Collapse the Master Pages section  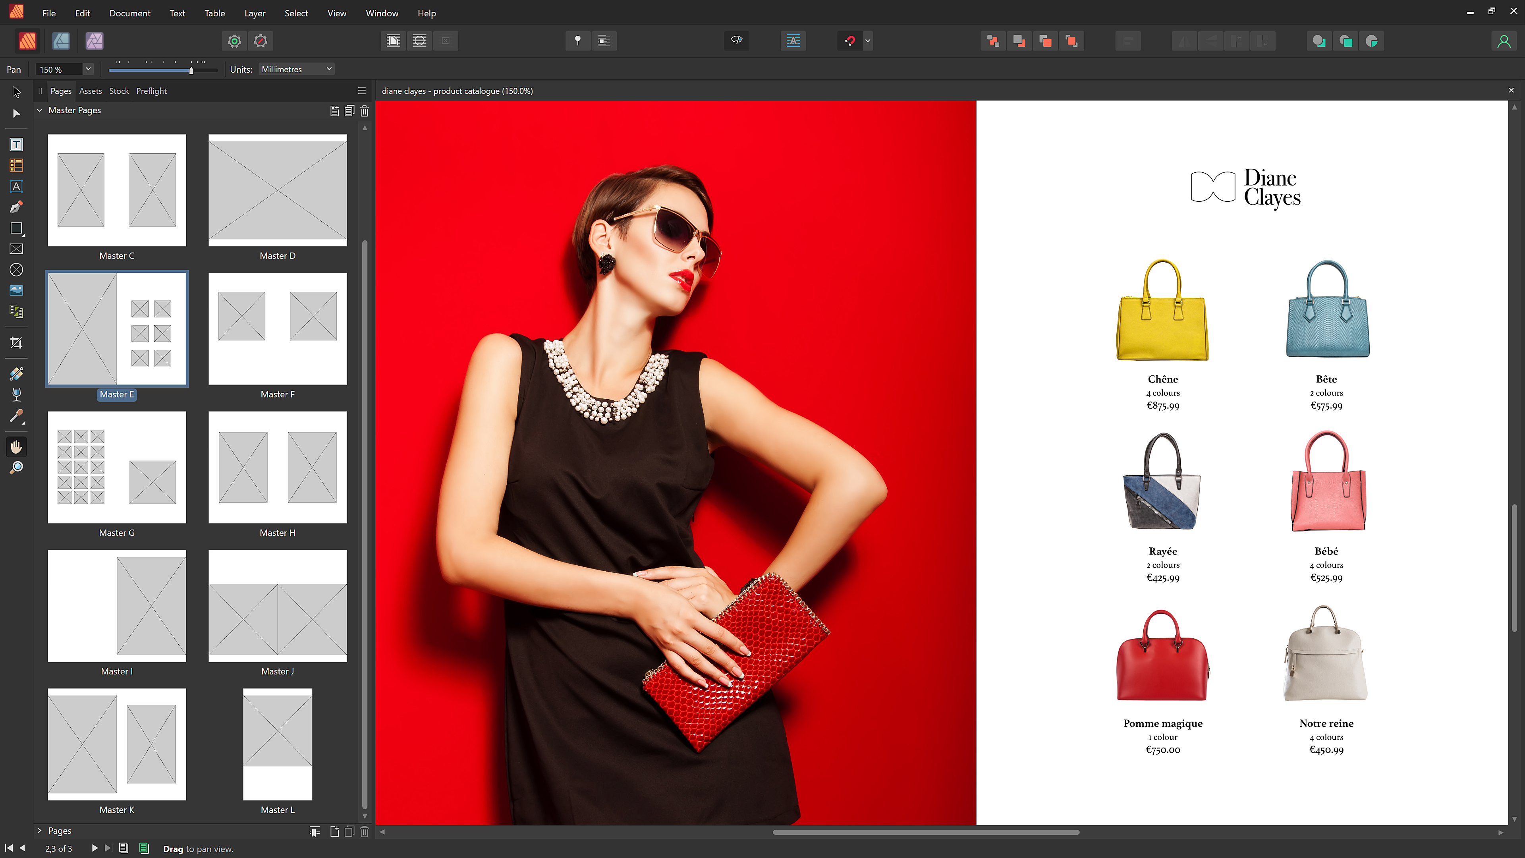(x=39, y=110)
